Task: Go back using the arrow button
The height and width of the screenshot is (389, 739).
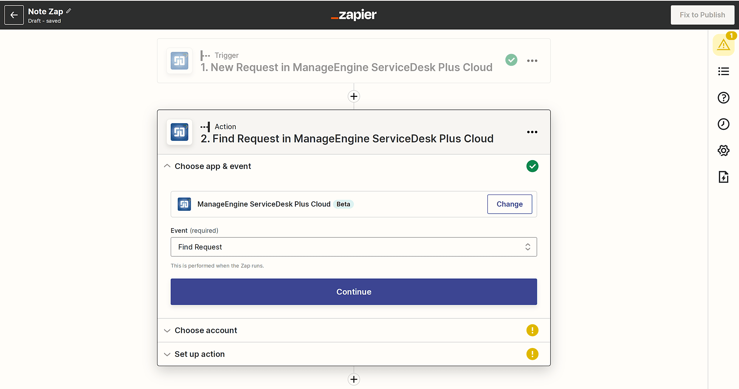Action: [14, 15]
